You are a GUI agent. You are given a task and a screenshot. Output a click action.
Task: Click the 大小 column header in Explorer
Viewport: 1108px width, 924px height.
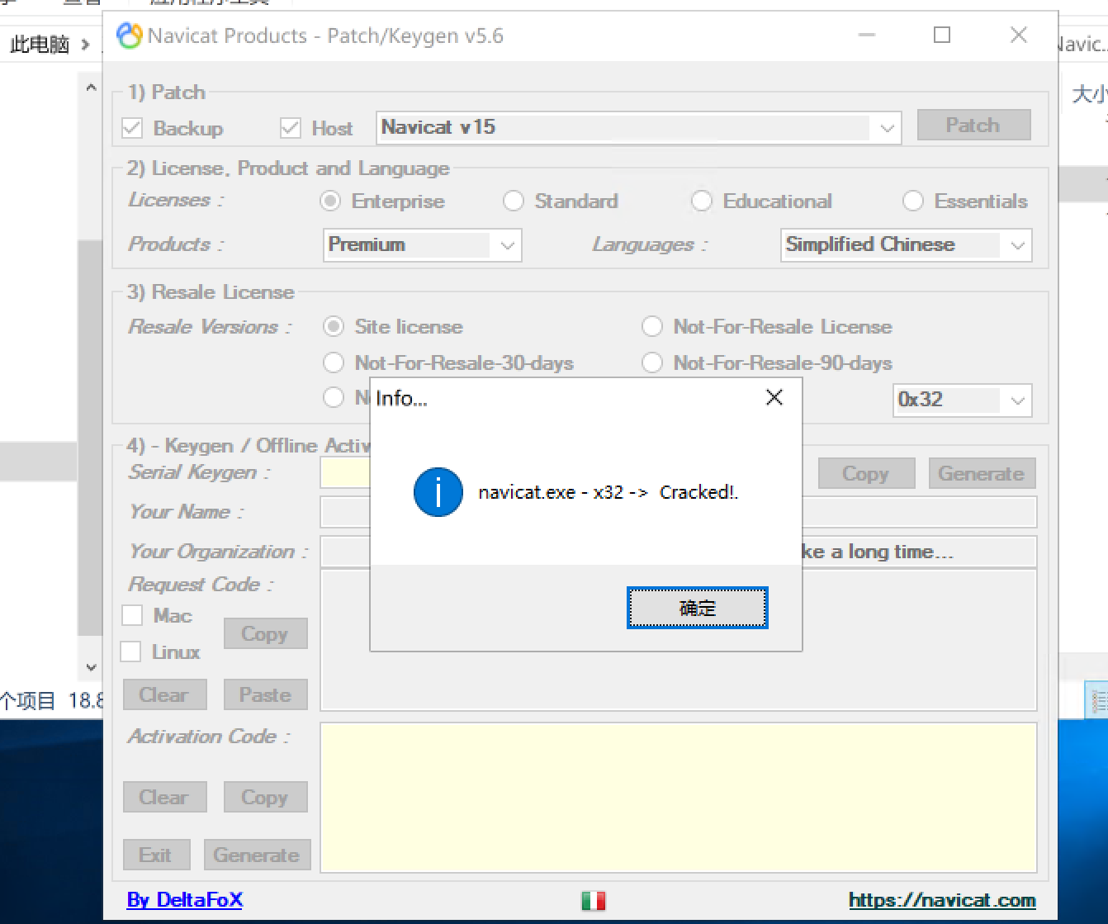click(1089, 94)
